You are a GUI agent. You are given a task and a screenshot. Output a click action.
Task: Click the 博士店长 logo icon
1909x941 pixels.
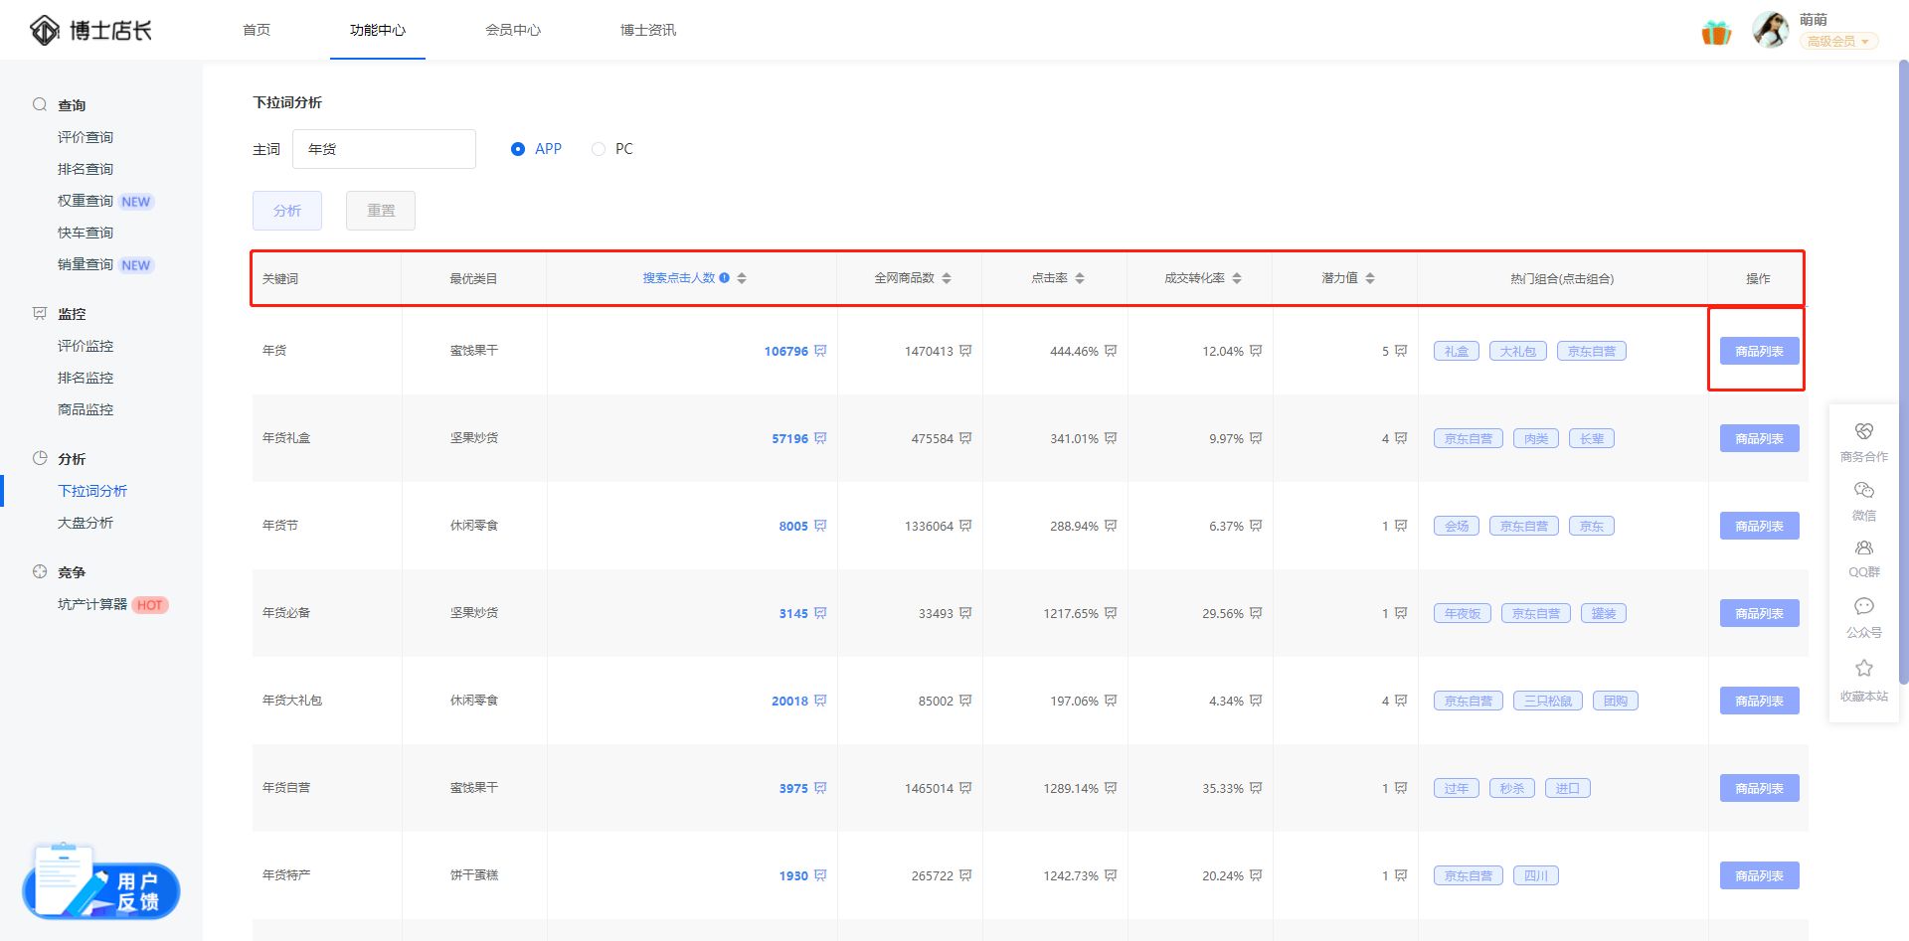click(x=45, y=30)
